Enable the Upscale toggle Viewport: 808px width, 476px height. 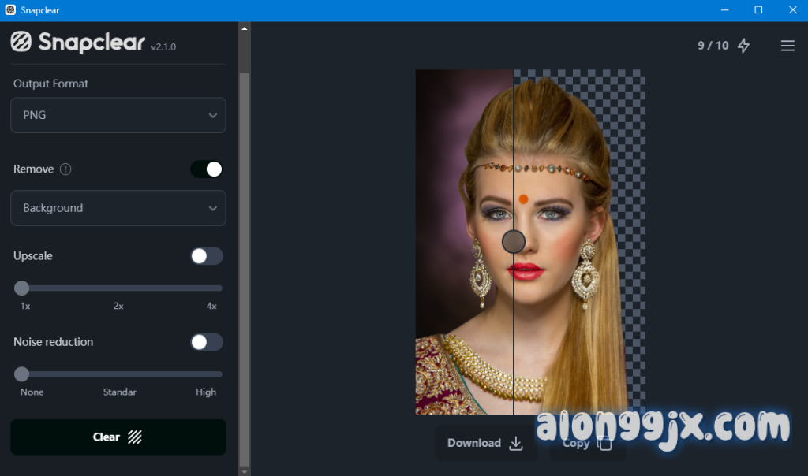(x=207, y=256)
